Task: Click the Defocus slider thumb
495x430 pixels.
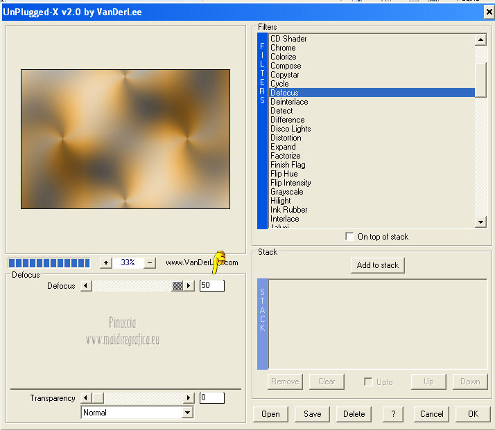Action: tap(177, 286)
